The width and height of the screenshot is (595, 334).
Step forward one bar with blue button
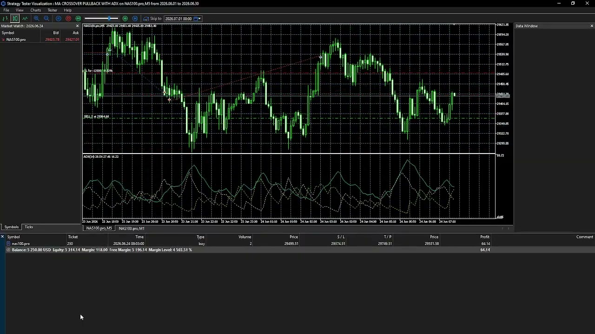pos(135,19)
